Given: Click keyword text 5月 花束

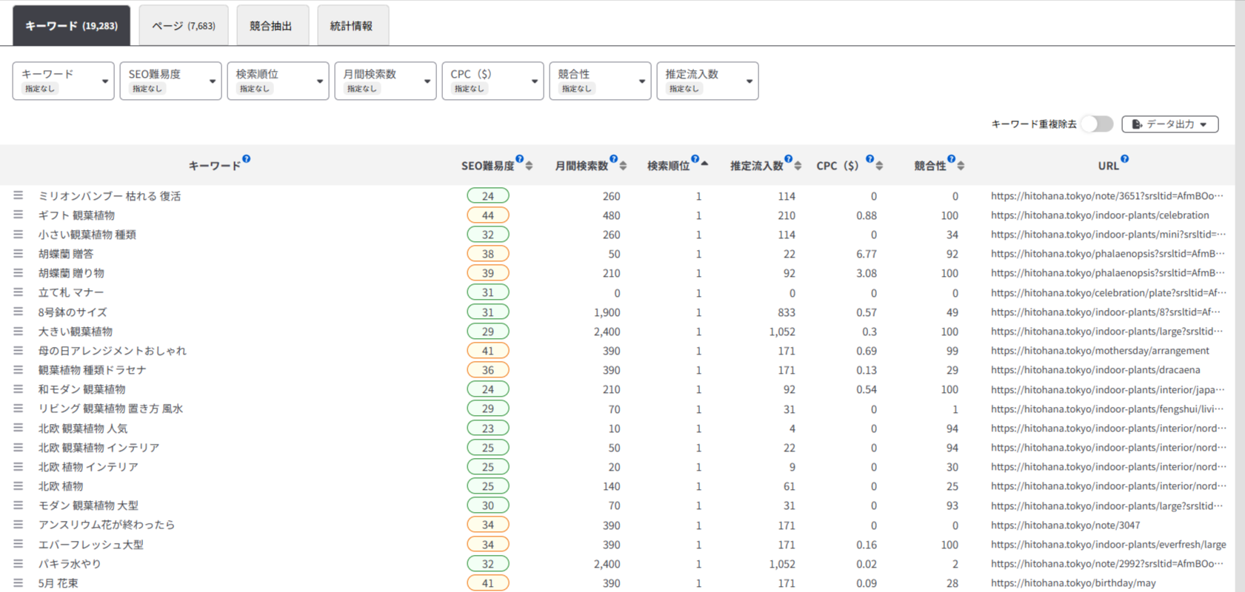Looking at the screenshot, I should tap(59, 583).
